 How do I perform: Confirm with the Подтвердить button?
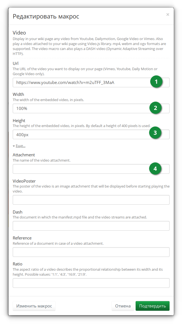click(x=152, y=306)
